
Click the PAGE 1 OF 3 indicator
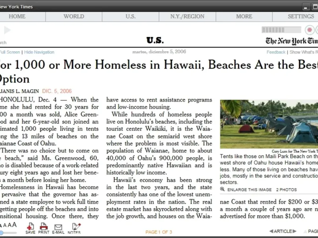tap(159, 232)
